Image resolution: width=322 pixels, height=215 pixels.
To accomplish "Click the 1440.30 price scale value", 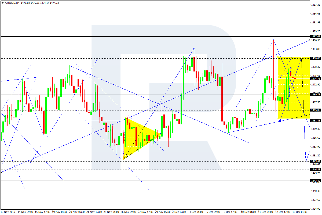I will coord(316,191).
